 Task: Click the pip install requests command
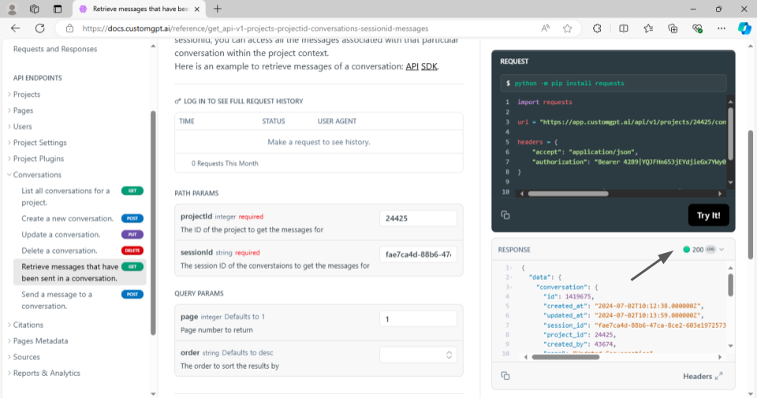coord(569,83)
